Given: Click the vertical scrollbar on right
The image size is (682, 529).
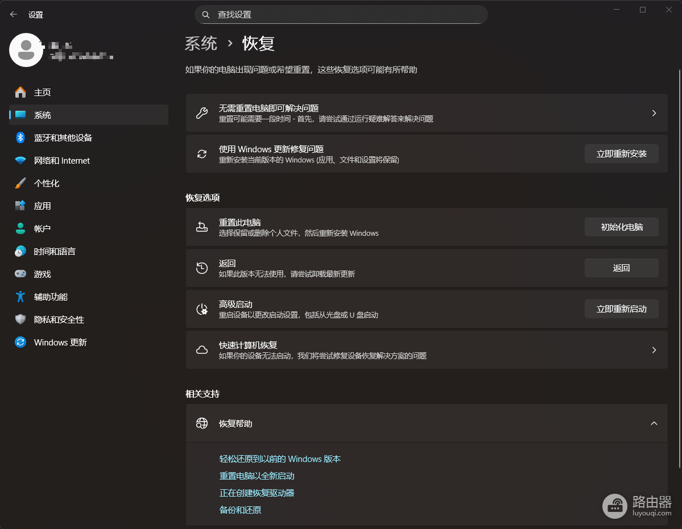Looking at the screenshot, I should [x=679, y=268].
